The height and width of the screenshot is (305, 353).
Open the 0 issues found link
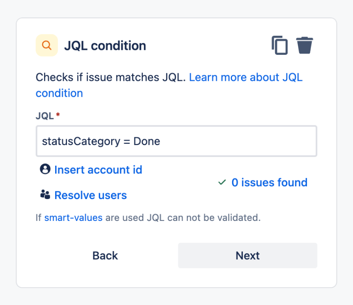click(x=269, y=182)
